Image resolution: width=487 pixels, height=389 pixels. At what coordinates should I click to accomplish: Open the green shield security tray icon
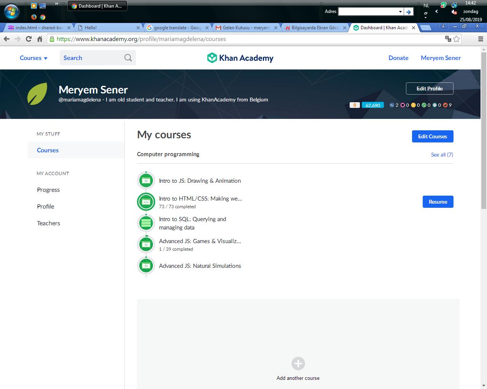click(444, 5)
